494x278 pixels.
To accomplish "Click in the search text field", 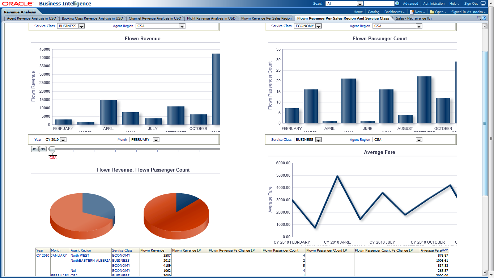I will click(x=379, y=4).
